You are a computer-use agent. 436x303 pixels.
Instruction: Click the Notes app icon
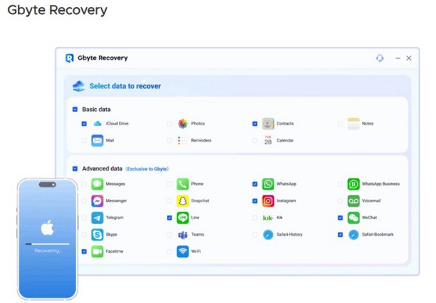pos(353,123)
